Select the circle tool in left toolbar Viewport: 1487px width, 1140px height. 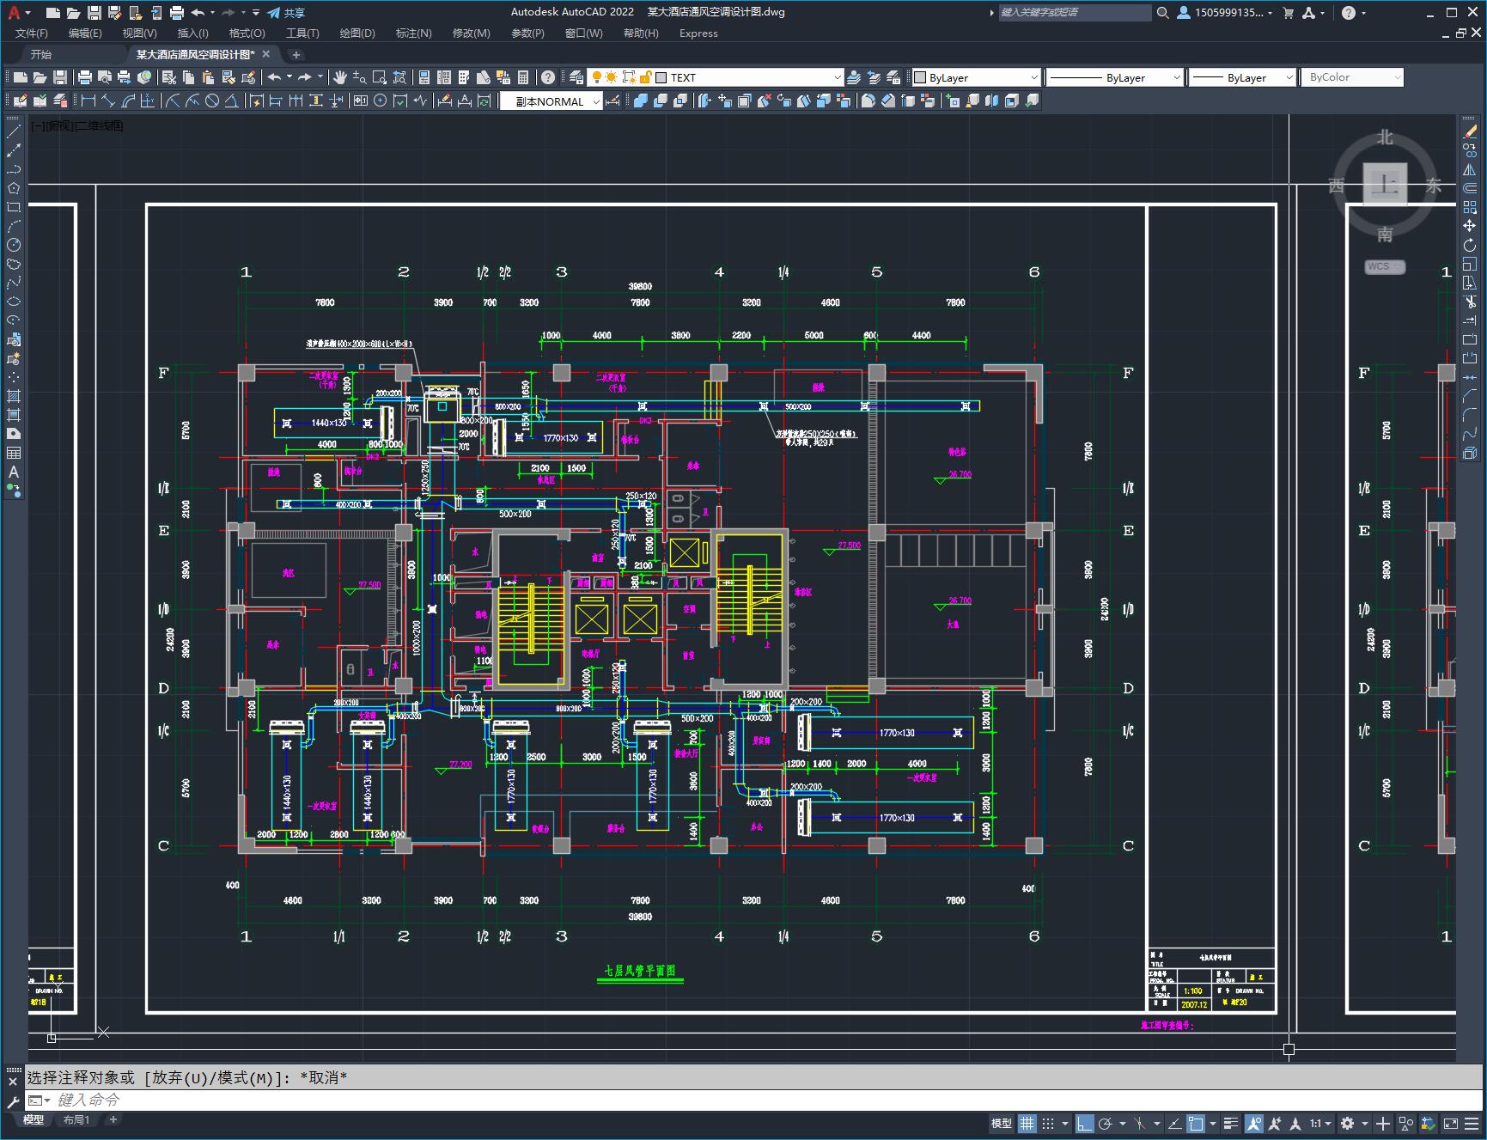click(13, 245)
